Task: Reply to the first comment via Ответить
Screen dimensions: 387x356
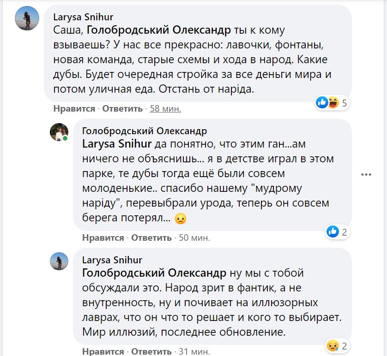Action: tap(122, 109)
